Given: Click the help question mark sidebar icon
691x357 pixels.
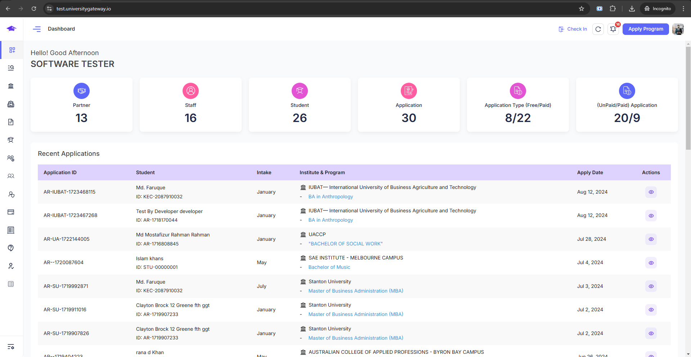Looking at the screenshot, I should [x=11, y=248].
